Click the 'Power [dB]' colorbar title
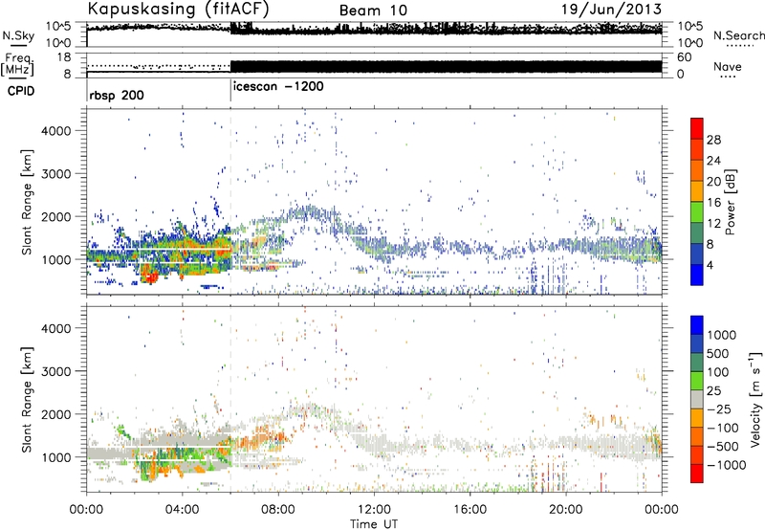 click(x=730, y=202)
